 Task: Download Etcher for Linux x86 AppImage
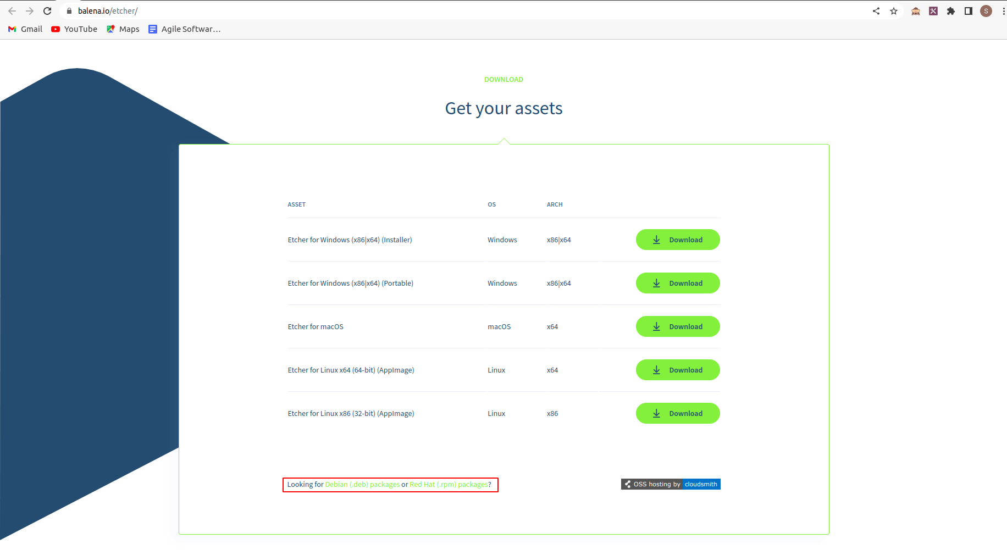678,413
